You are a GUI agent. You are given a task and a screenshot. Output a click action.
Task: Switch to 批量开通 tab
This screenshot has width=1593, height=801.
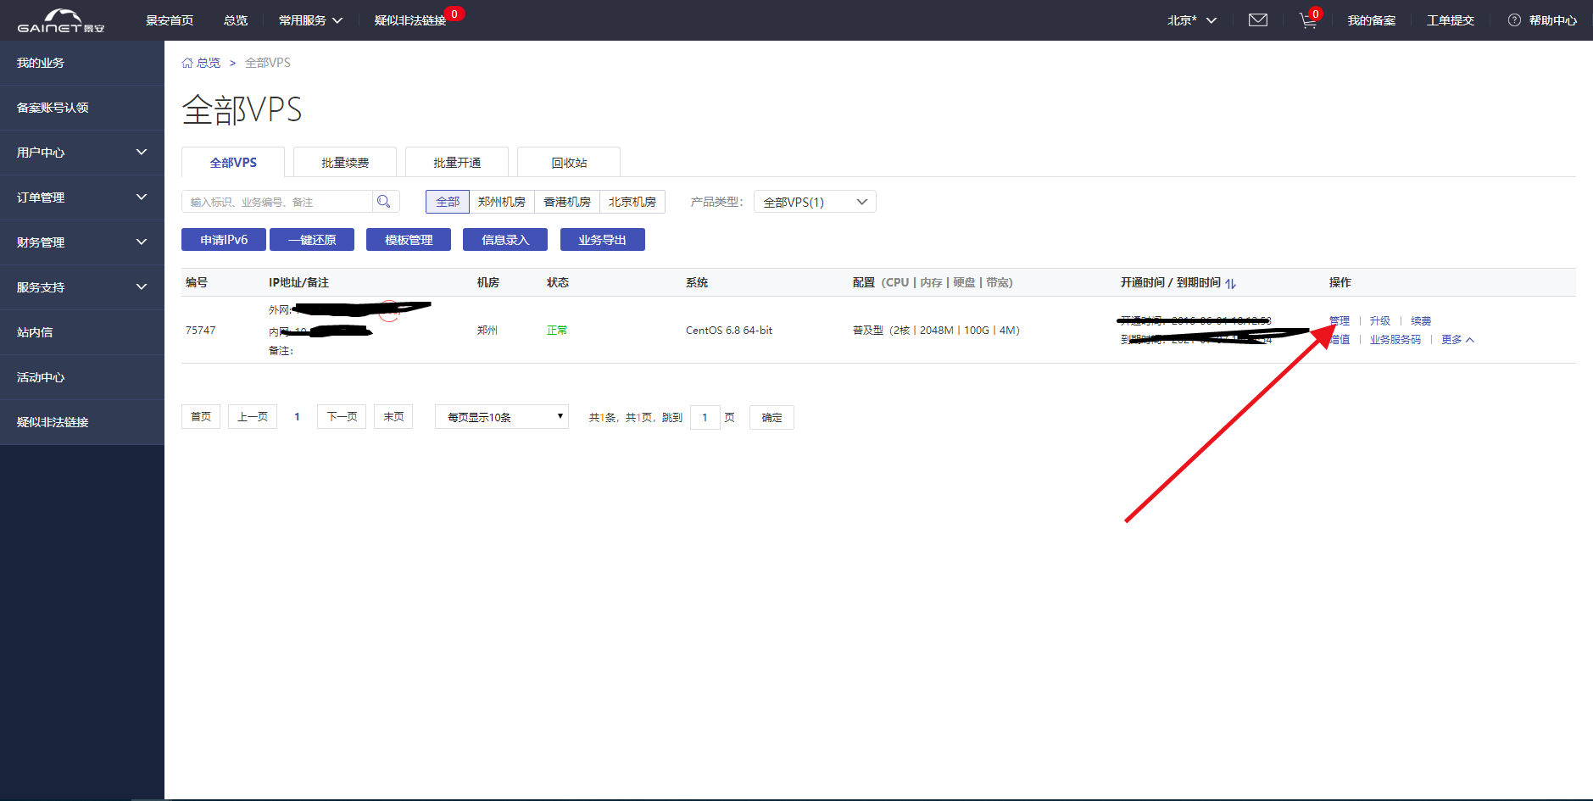coord(457,163)
